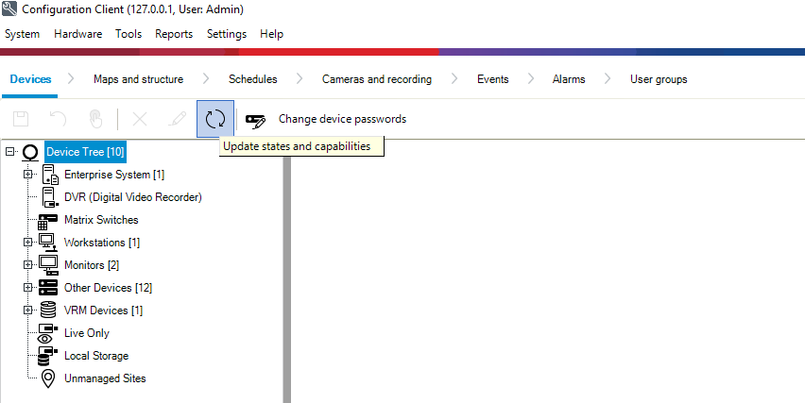
Task: Click the Unmanaged Sites pin icon
Action: click(x=48, y=378)
